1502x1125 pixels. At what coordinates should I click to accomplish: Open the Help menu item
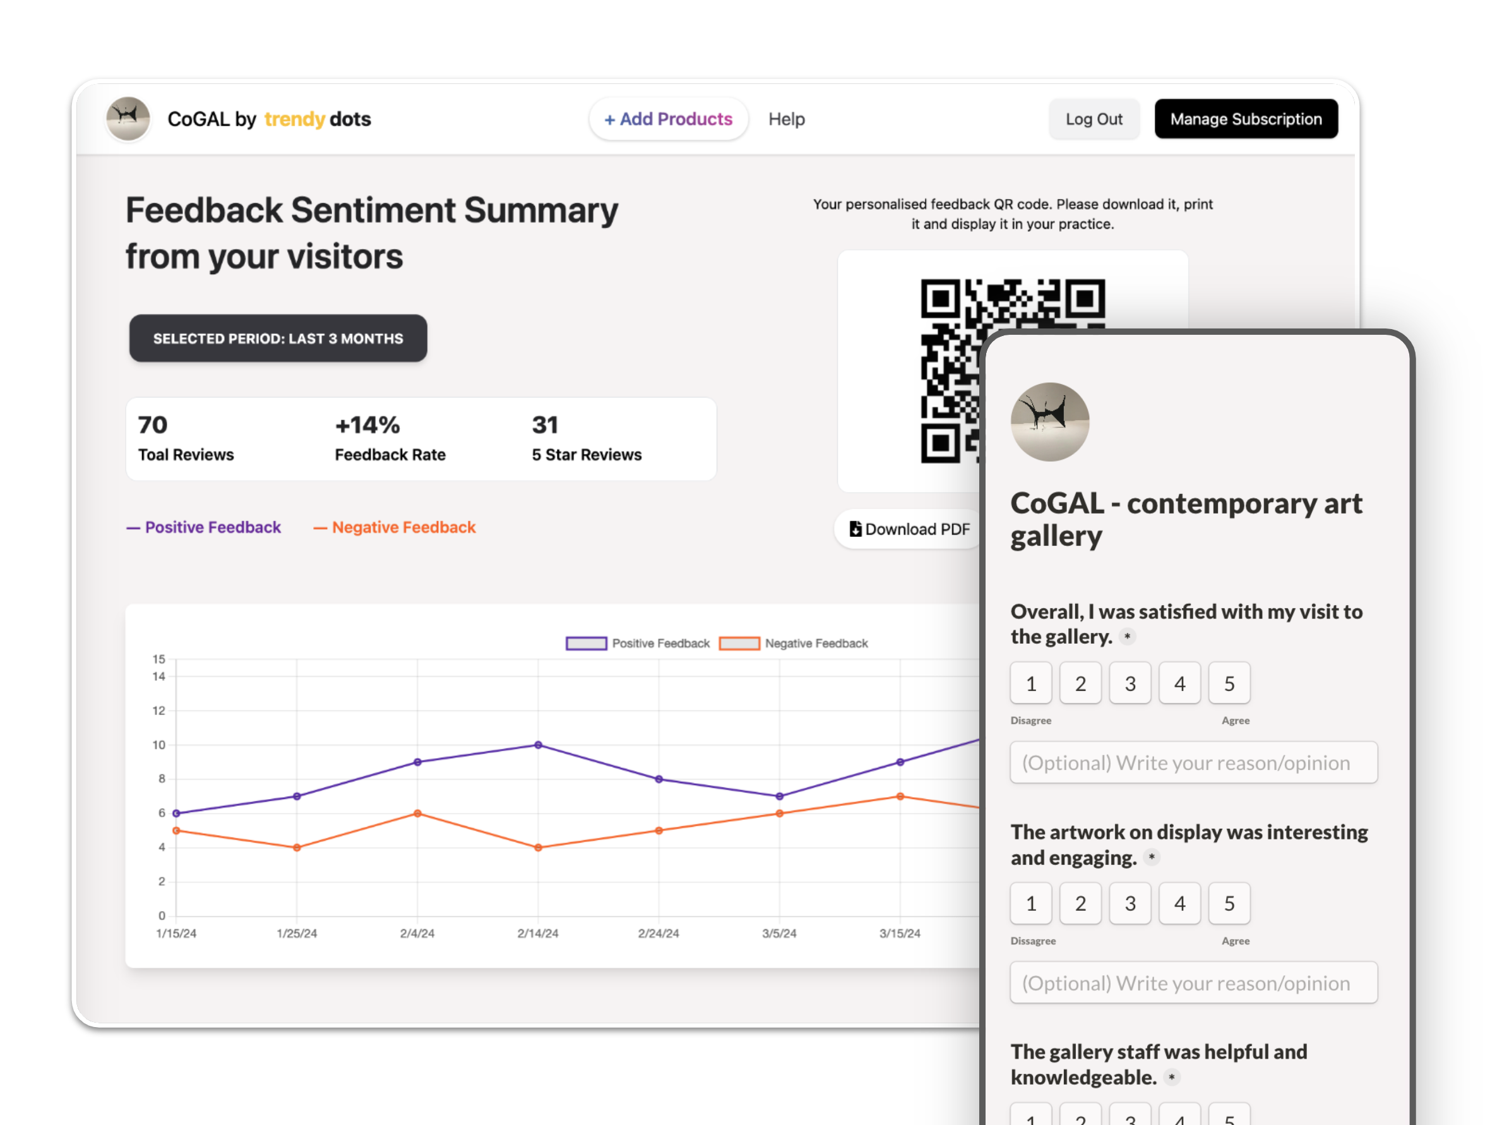pyautogui.click(x=786, y=119)
